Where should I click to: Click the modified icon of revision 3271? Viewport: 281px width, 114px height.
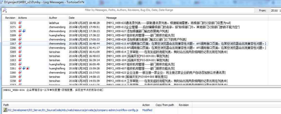point(20,27)
